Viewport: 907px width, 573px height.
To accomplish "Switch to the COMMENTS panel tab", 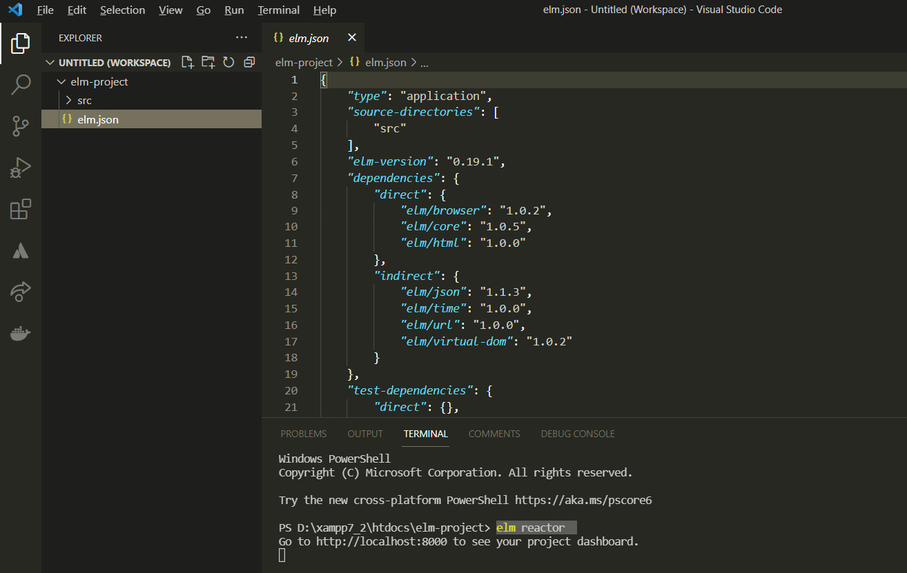I will tap(494, 434).
